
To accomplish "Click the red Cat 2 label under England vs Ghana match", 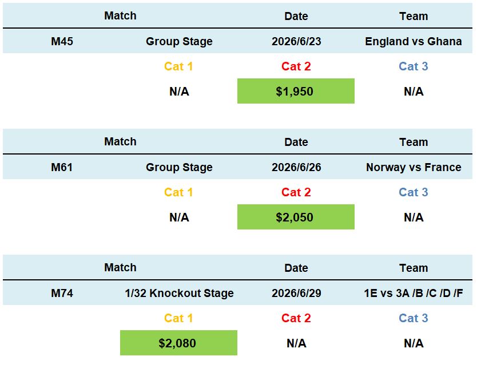I will click(x=296, y=66).
